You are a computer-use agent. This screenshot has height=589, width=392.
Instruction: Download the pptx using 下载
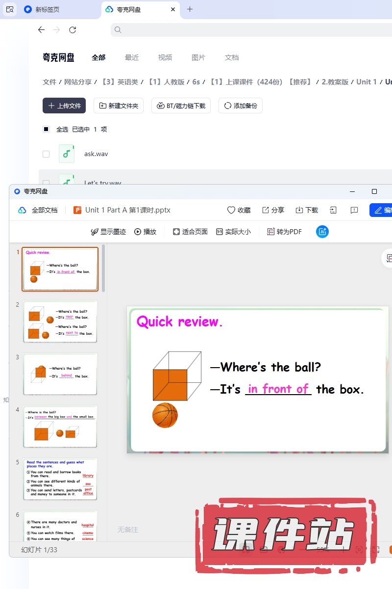coord(307,210)
